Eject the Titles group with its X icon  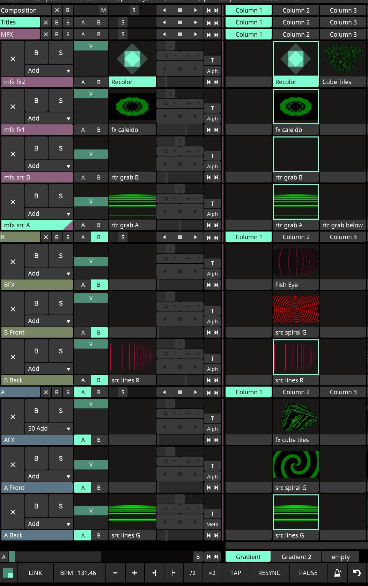click(46, 22)
